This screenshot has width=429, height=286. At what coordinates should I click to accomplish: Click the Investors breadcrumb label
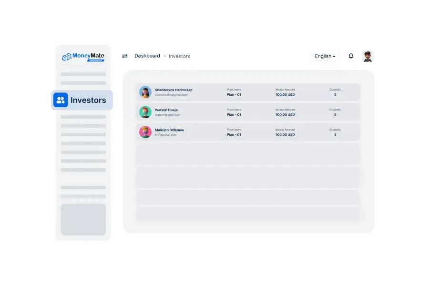point(179,56)
